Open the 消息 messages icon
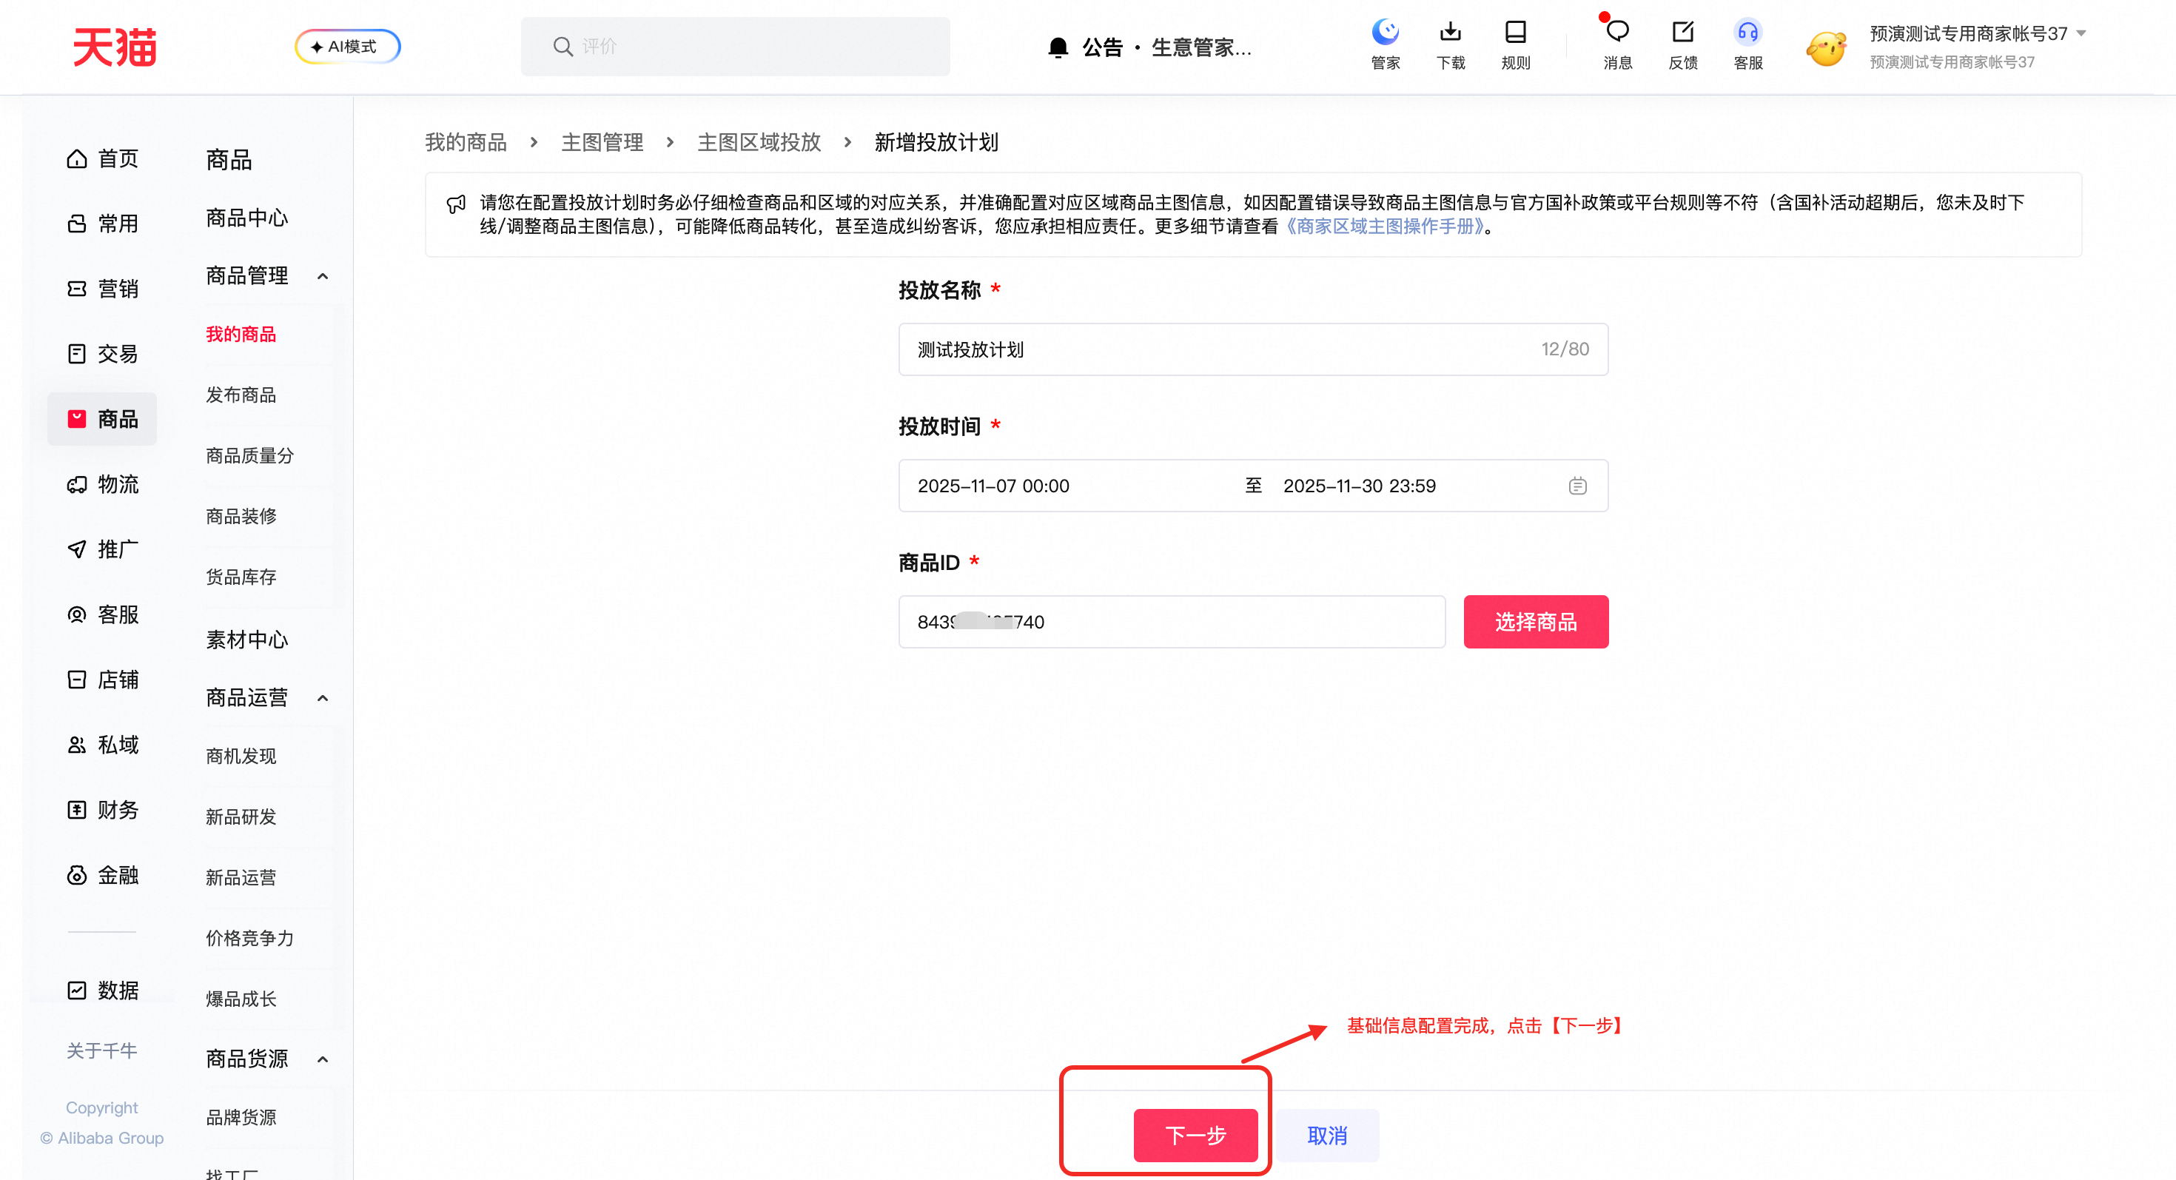 click(x=1618, y=44)
